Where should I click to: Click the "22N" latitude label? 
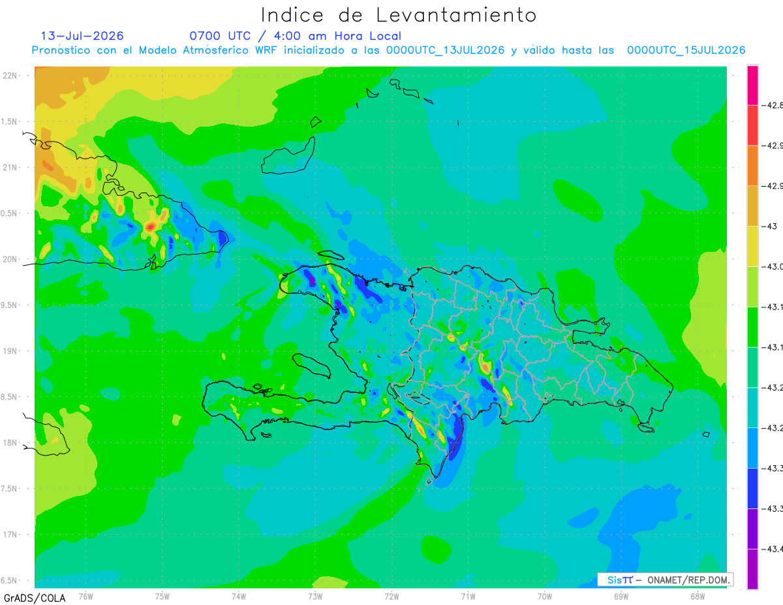pyautogui.click(x=10, y=76)
